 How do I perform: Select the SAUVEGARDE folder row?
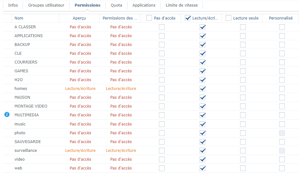coord(28,142)
